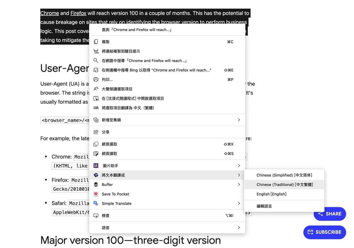Click the web capture icon for 網頁擷取

[96, 154]
